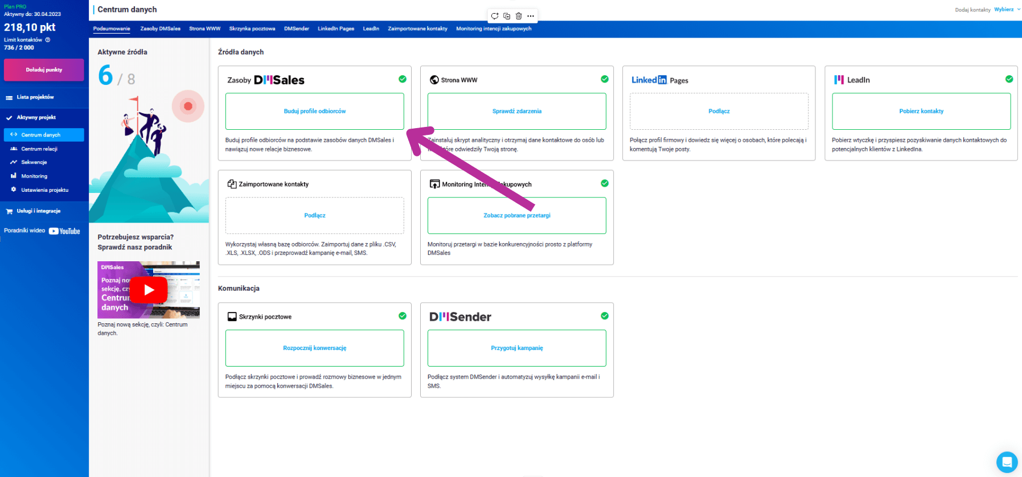The width and height of the screenshot is (1022, 477).
Task: Expand the Wybierz dropdown for Dodaj kontakty
Action: [x=1007, y=10]
